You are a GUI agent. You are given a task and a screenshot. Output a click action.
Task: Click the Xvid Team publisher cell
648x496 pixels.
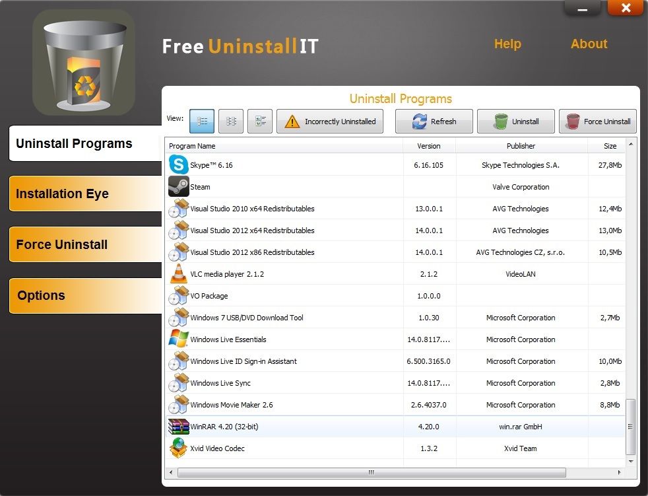pyautogui.click(x=521, y=448)
